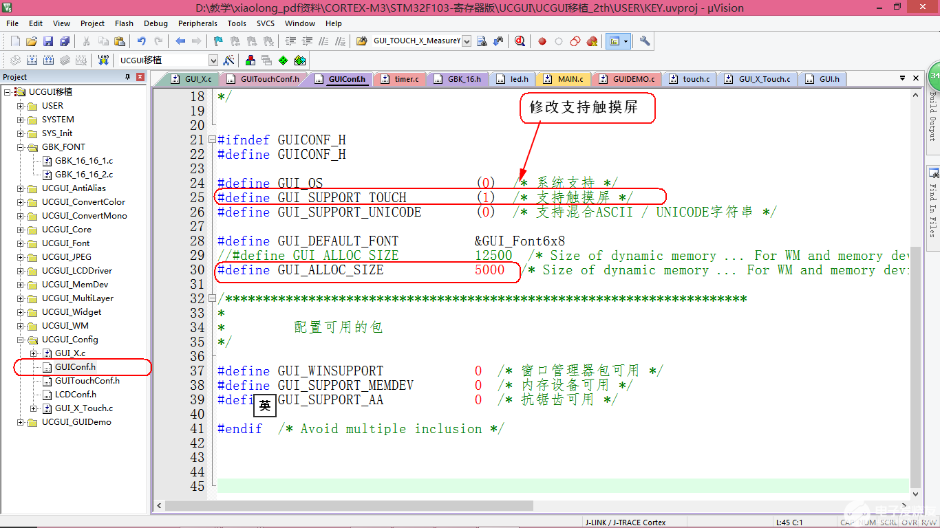Image resolution: width=940 pixels, height=528 pixels.
Task: Open the Configuration wrench icon
Action: pyautogui.click(x=645, y=41)
